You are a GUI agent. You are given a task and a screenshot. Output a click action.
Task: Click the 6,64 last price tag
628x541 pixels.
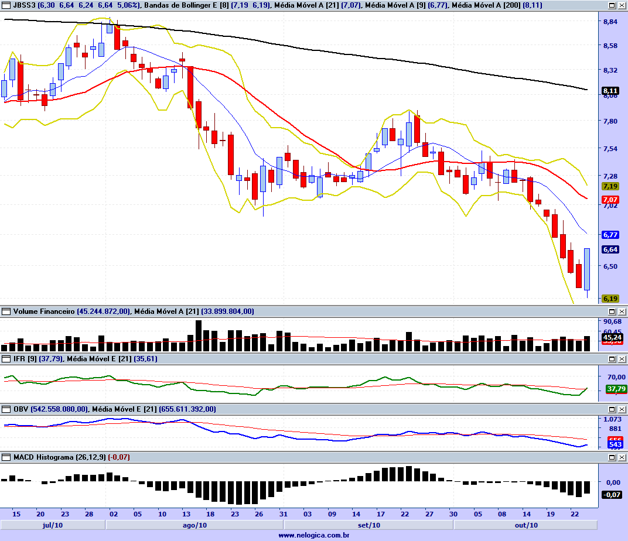610,249
